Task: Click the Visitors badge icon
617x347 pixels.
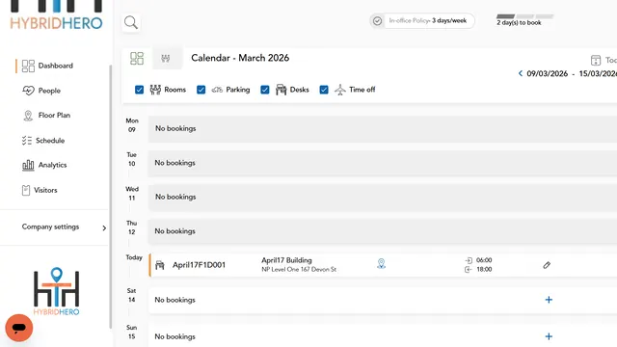Action: (26, 191)
